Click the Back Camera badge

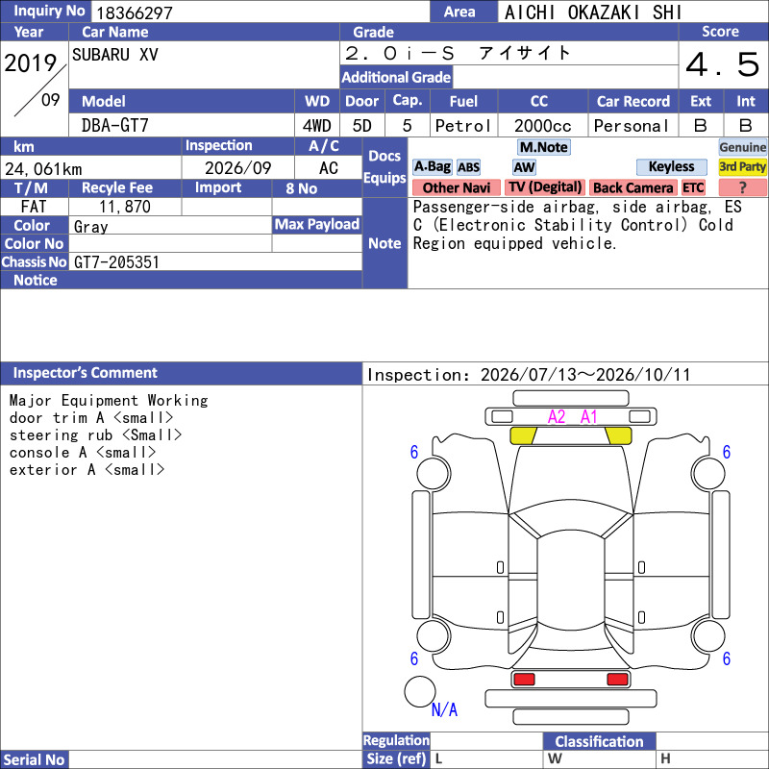633,187
